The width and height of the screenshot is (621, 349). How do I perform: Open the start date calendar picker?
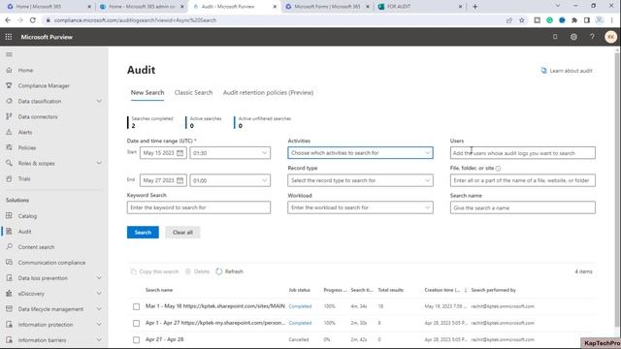[x=180, y=153]
